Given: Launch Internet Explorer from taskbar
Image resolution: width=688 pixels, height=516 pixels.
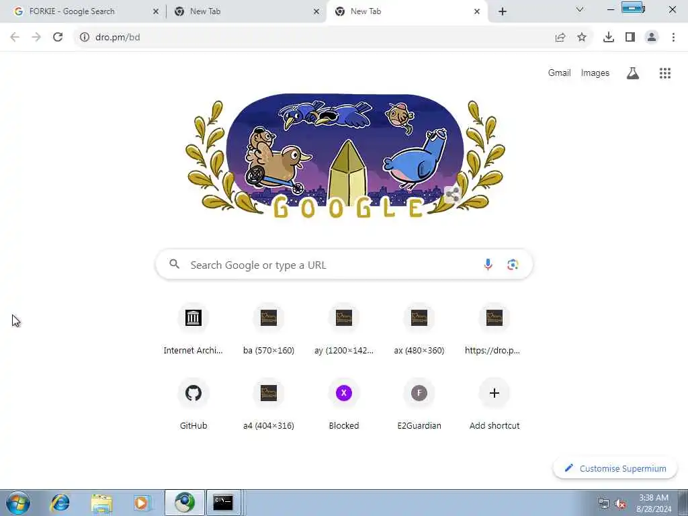Looking at the screenshot, I should 60,503.
